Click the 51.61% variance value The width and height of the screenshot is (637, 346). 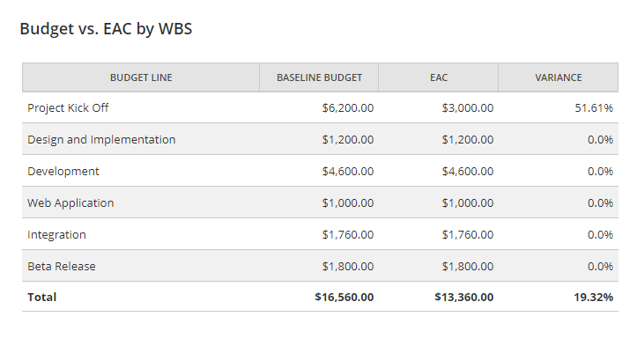[594, 108]
